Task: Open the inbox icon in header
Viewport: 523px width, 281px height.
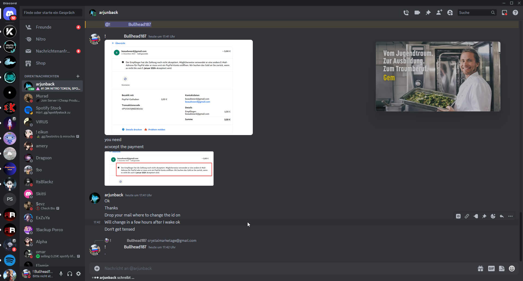Action: coord(504,13)
